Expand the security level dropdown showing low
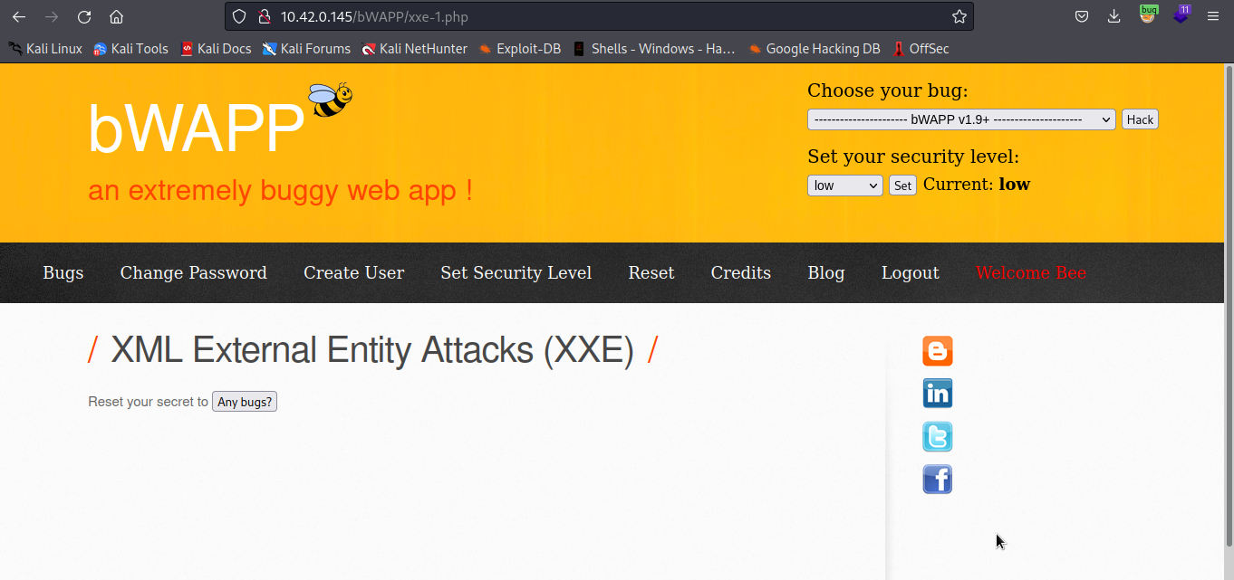Viewport: 1234px width, 580px height. (844, 185)
